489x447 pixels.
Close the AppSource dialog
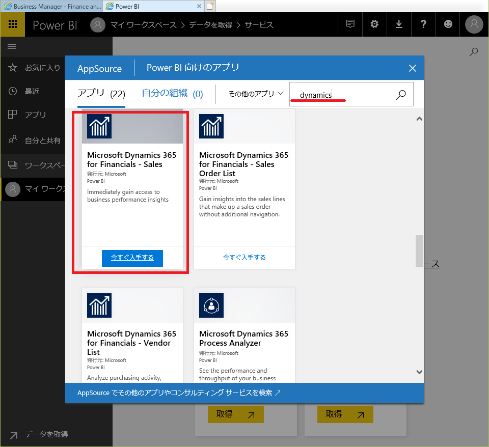tap(412, 68)
